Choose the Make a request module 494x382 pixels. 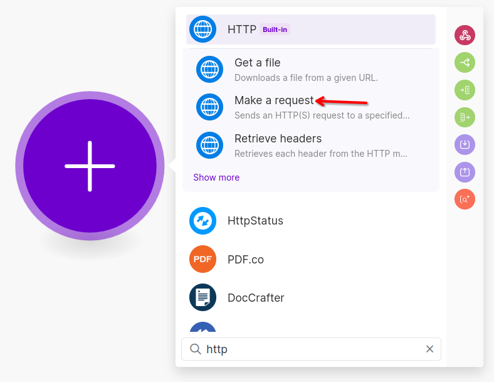(311, 107)
